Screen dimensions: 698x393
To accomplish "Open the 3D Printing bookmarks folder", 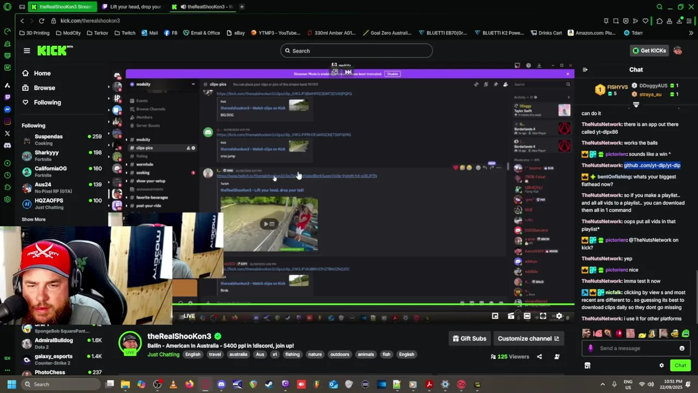I will (34, 33).
